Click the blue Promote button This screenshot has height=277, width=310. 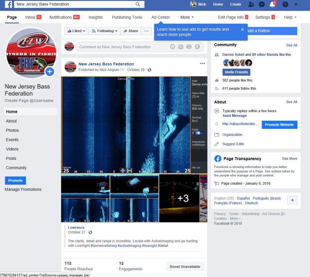tap(15, 181)
